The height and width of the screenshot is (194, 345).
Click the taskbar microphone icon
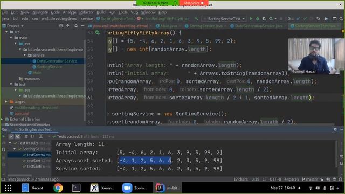[325, 188]
